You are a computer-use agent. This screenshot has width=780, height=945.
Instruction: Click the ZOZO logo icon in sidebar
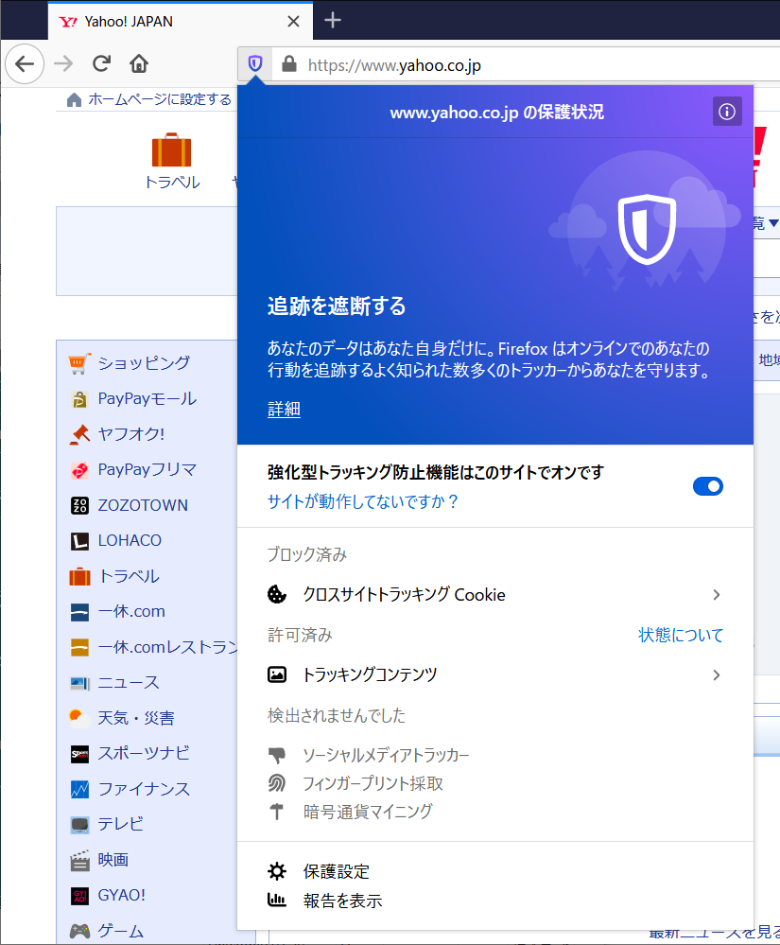tap(79, 505)
